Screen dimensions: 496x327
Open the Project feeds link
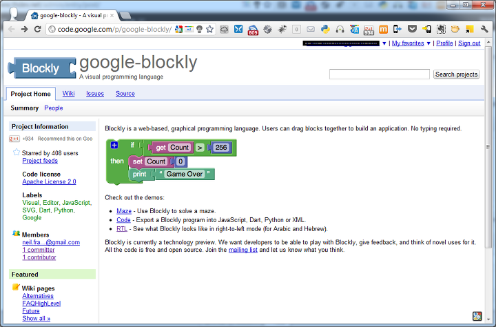pyautogui.click(x=40, y=161)
